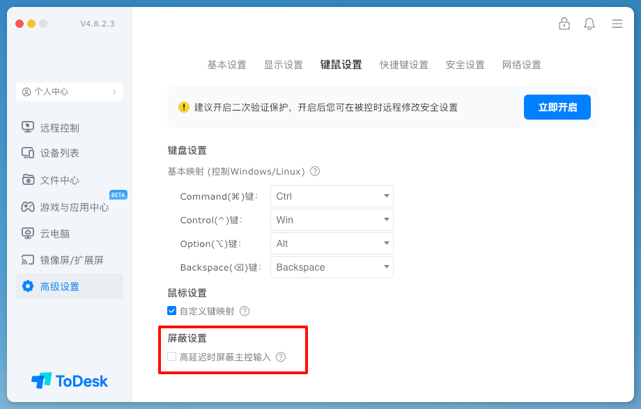Open the Control key mapping dropdown
Screen dimensions: 641x409
coord(332,220)
